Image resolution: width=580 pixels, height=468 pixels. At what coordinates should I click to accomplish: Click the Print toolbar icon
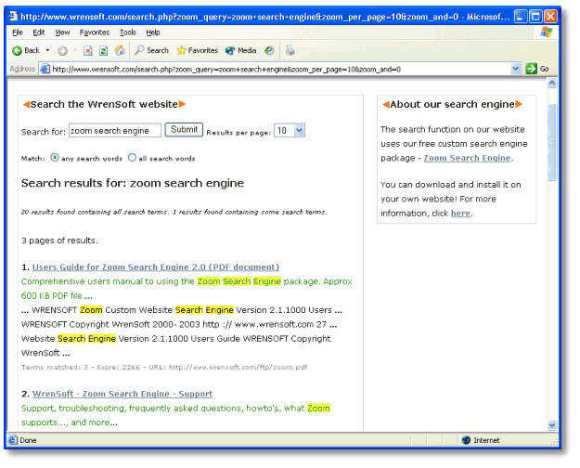tap(290, 50)
